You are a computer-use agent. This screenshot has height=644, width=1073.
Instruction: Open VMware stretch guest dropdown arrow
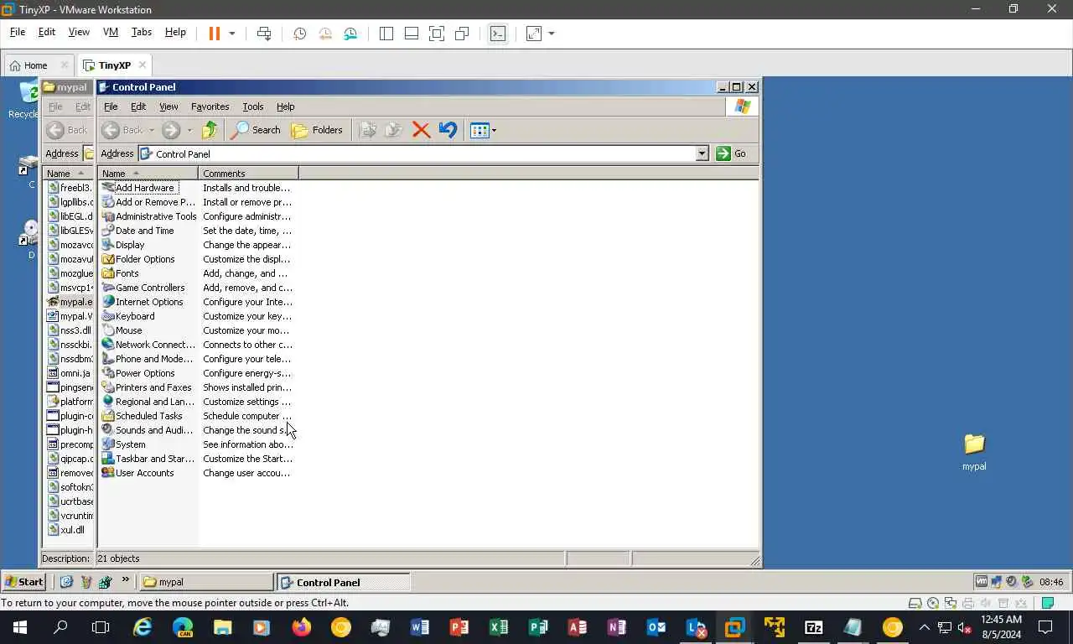(552, 34)
